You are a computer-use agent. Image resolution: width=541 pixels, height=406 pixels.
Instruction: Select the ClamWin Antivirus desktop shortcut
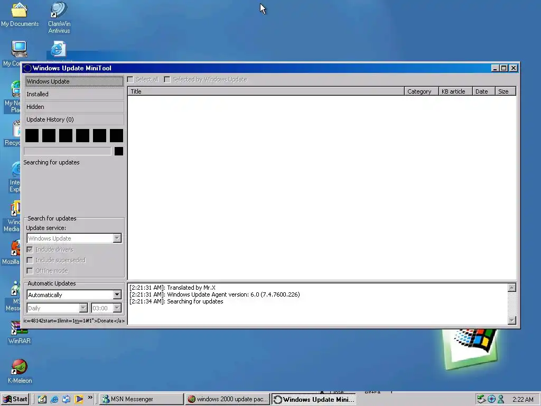pos(59,17)
